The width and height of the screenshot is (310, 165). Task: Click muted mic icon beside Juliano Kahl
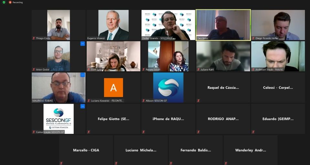(199, 70)
